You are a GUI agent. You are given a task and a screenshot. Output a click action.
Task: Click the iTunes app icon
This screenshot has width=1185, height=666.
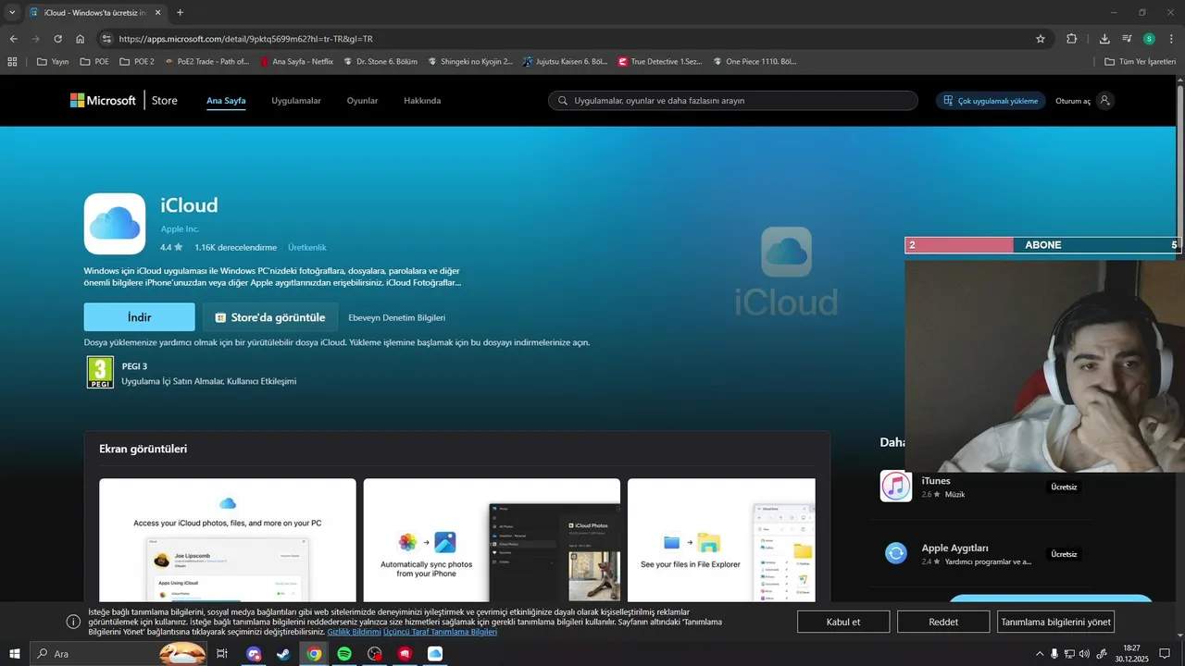pos(895,487)
